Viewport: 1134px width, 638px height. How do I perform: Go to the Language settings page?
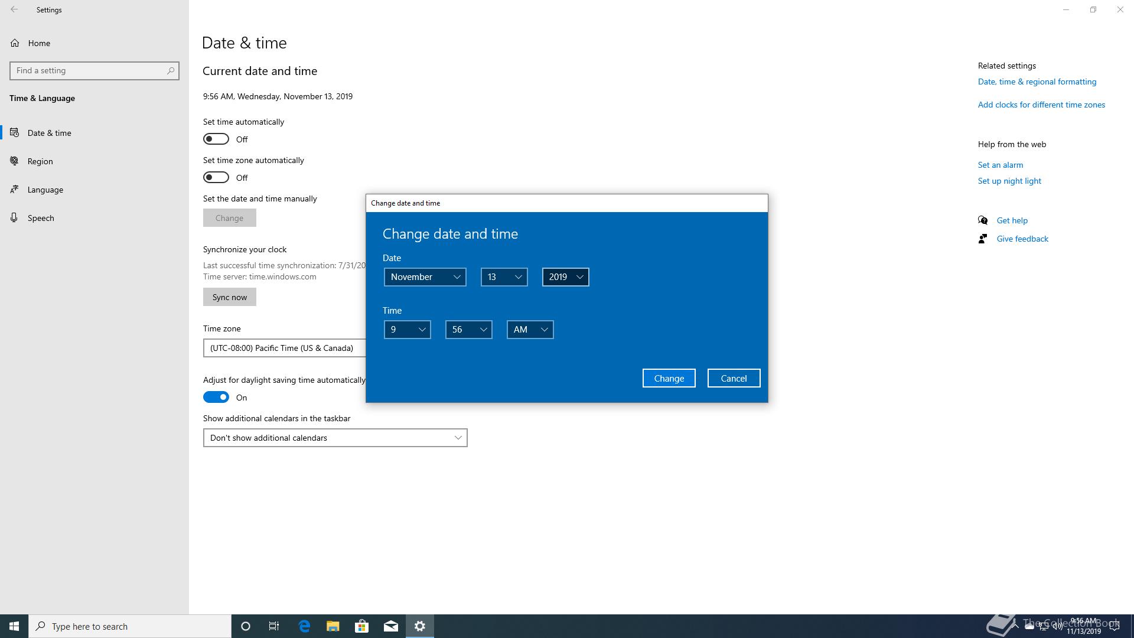pyautogui.click(x=45, y=190)
